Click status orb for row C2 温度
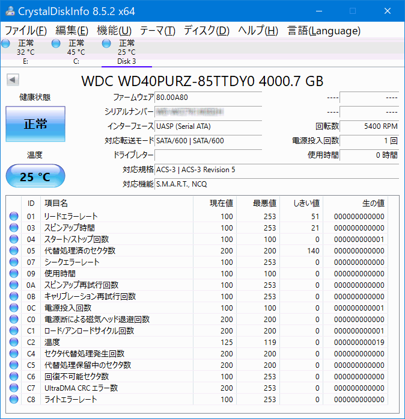Viewport: 405px width, 419px height. tap(14, 342)
